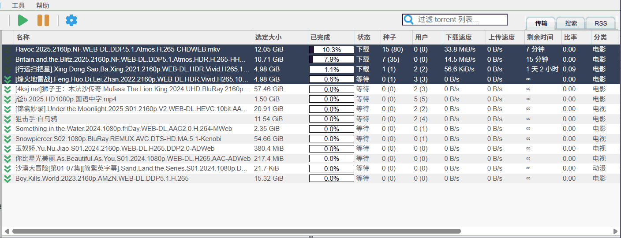Screen dimensions: 621x238
Task: Switch to the RSS tab
Action: pos(601,23)
